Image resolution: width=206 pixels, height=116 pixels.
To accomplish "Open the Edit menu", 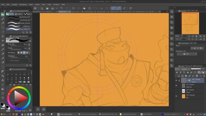I will (x=8, y=5).
